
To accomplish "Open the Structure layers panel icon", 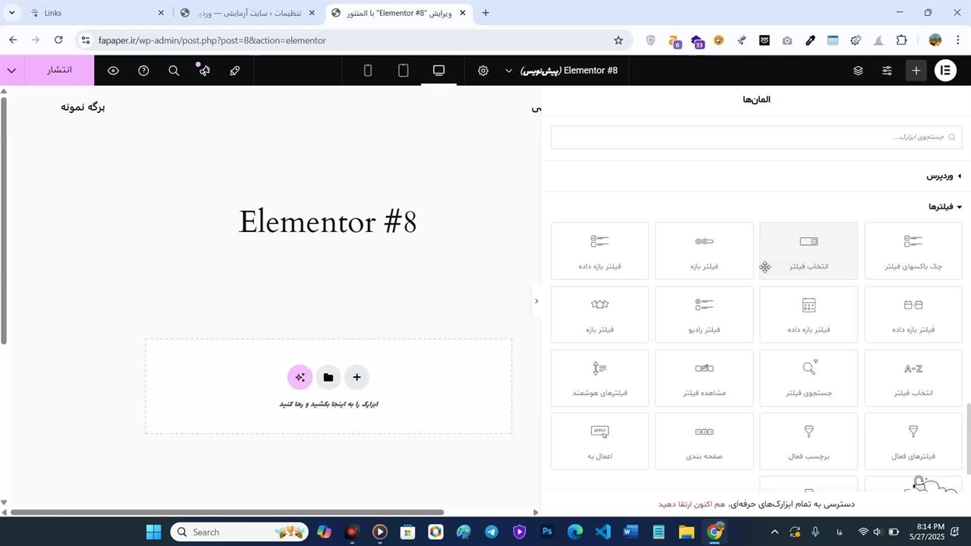I will pos(858,71).
